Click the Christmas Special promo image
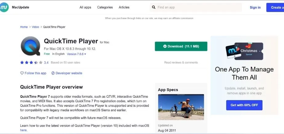 (244, 51)
